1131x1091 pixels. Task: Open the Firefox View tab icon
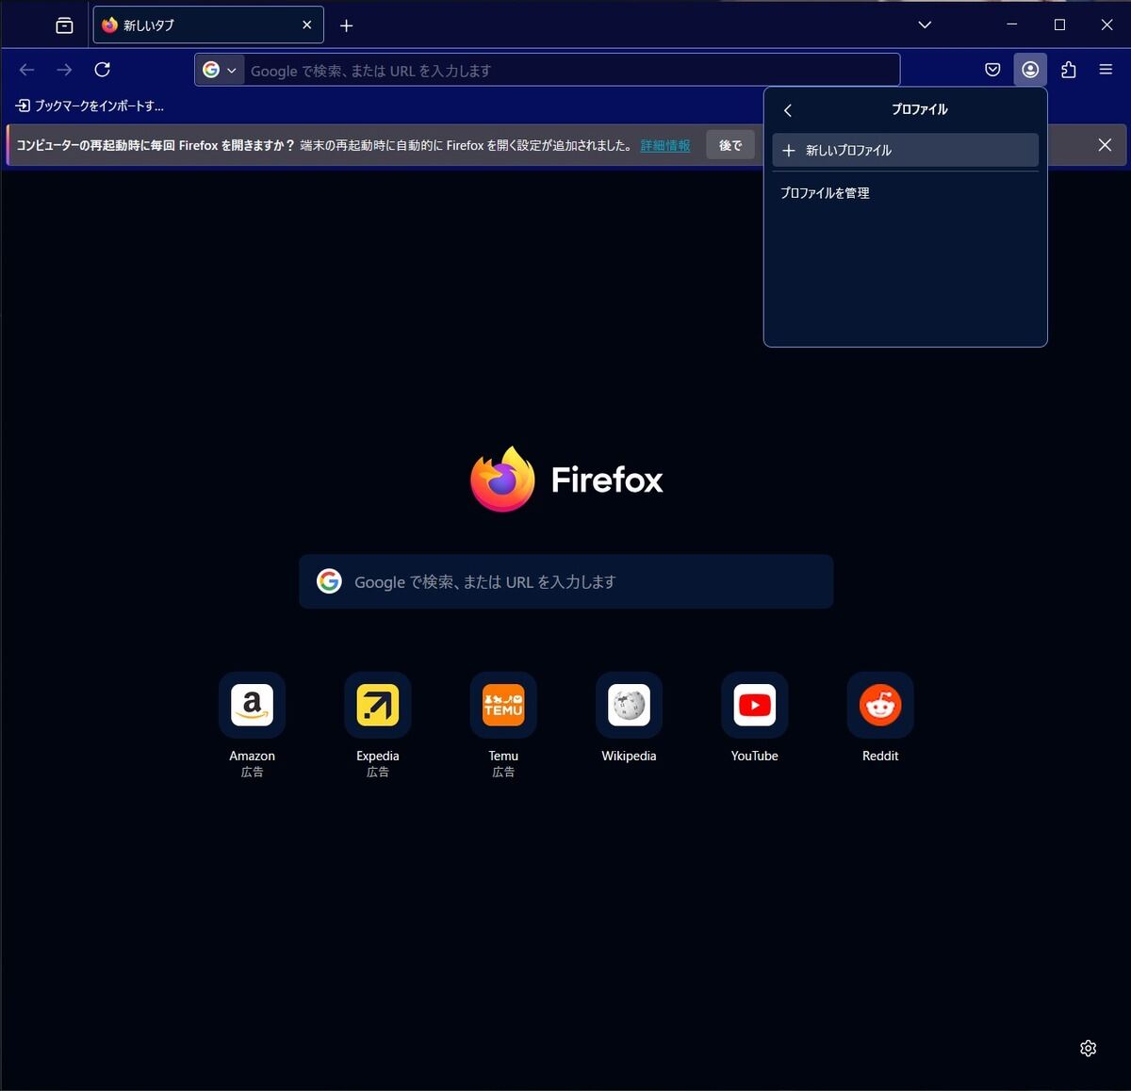[64, 25]
